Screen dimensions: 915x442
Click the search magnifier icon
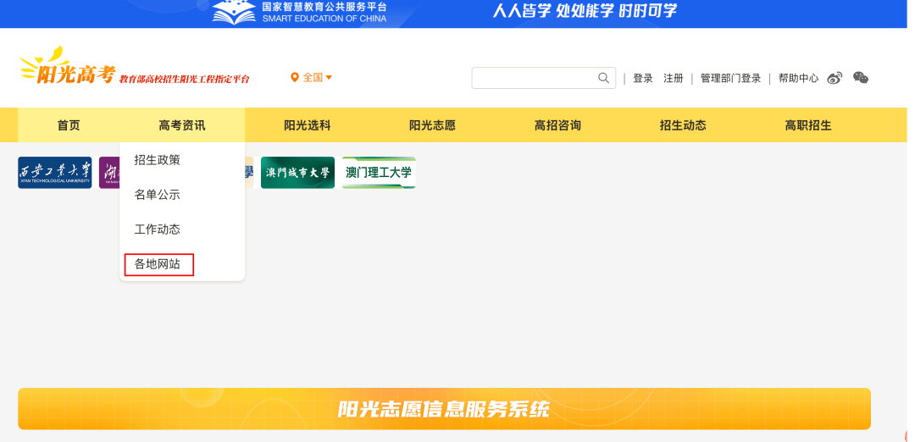pos(603,78)
